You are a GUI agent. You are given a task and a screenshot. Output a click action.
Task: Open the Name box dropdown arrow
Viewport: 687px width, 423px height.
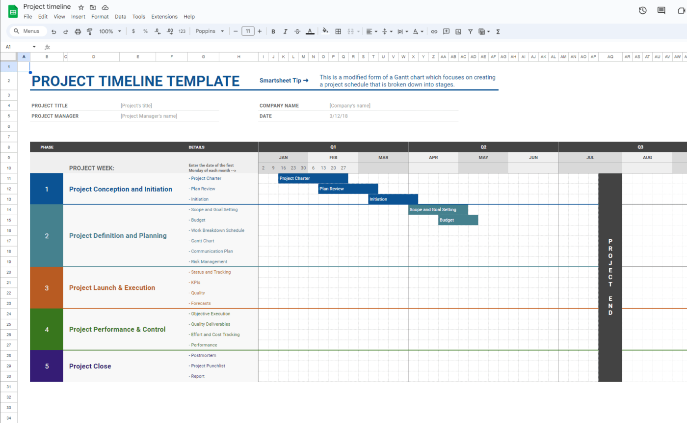click(34, 47)
